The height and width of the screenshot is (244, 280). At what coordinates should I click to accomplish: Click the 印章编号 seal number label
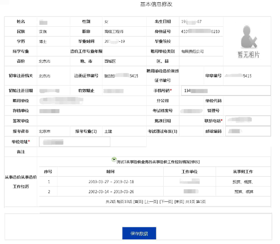pos(213,76)
